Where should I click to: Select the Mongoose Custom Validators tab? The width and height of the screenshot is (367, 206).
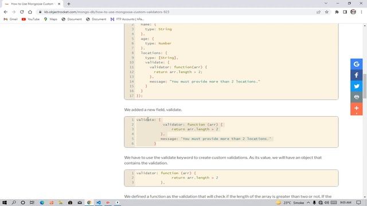tap(32, 4)
